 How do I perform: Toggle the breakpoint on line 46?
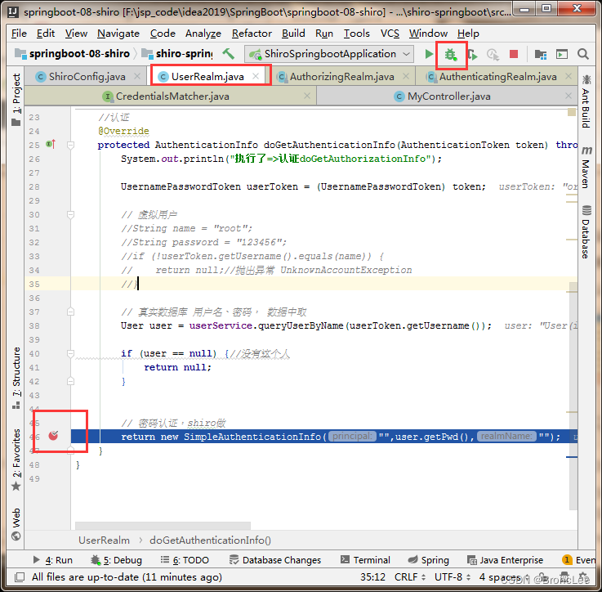click(53, 436)
